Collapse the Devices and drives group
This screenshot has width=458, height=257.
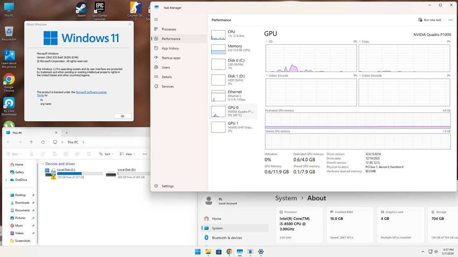coord(43,164)
